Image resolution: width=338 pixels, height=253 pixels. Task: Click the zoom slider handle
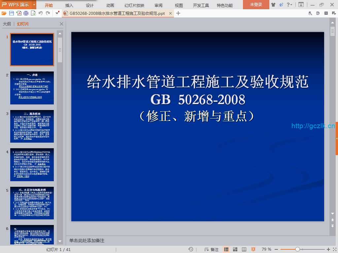[x=297, y=249]
